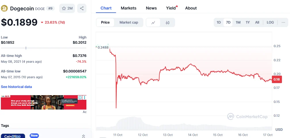The width and height of the screenshot is (290, 138).
Task: Click the IELTS advertisement banner
Action: [40, 103]
